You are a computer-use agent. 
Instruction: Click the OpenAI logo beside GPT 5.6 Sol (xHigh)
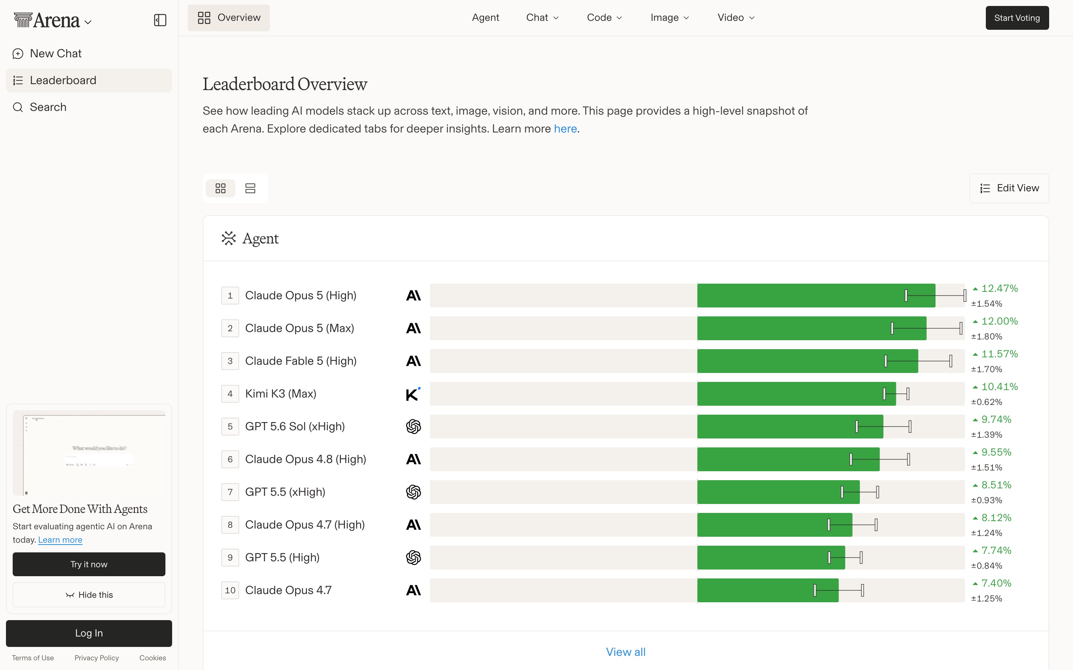click(x=413, y=427)
